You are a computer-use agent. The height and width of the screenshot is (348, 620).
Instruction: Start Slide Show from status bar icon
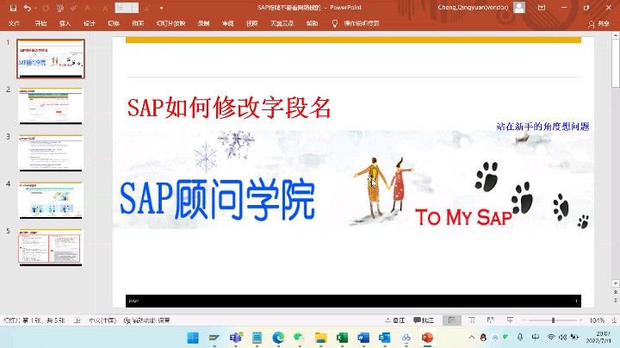510,320
